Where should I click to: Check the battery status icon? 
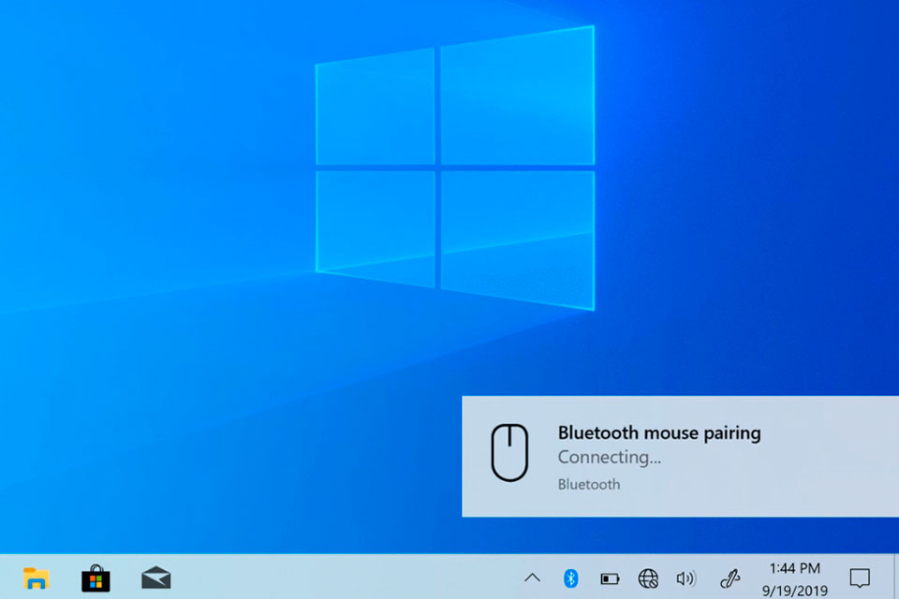(610, 579)
